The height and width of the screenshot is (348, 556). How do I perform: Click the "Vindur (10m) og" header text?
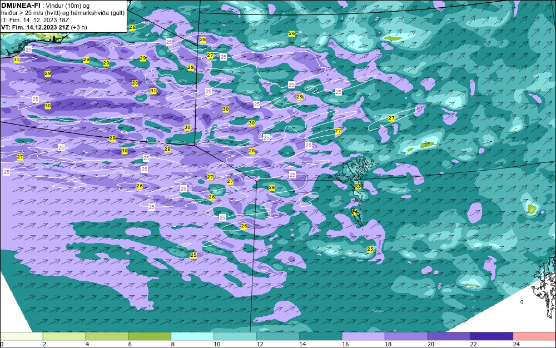tap(68, 6)
